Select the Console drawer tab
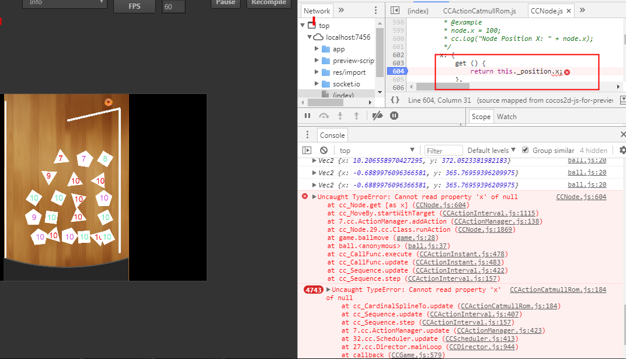 click(332, 135)
